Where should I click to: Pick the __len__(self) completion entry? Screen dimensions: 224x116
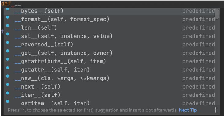pos(109,27)
